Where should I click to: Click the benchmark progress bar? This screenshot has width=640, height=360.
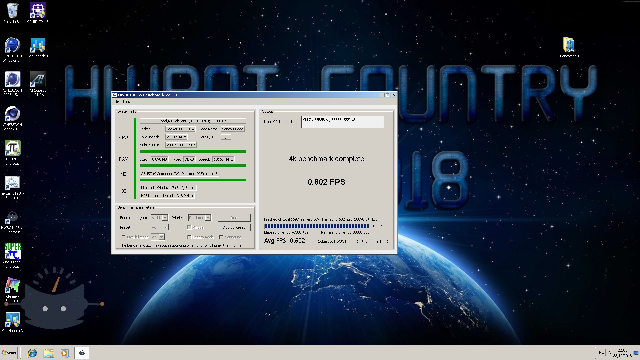[x=317, y=226]
